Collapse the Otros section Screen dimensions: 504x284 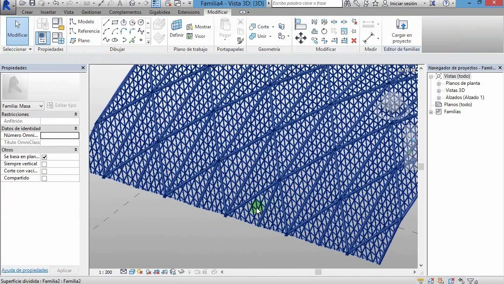pyautogui.click(x=76, y=150)
